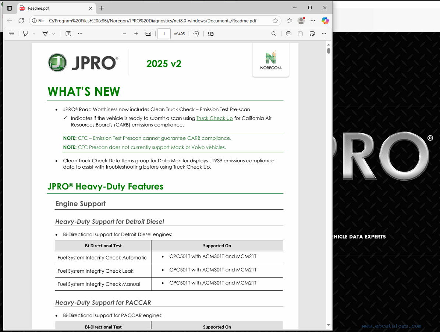
Task: Fit the PDF to width
Action: click(148, 33)
